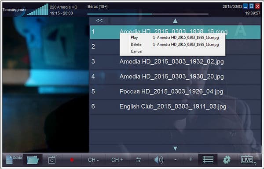Take a snapshot with the camera icon
This screenshot has height=169, width=264.
coord(52,160)
